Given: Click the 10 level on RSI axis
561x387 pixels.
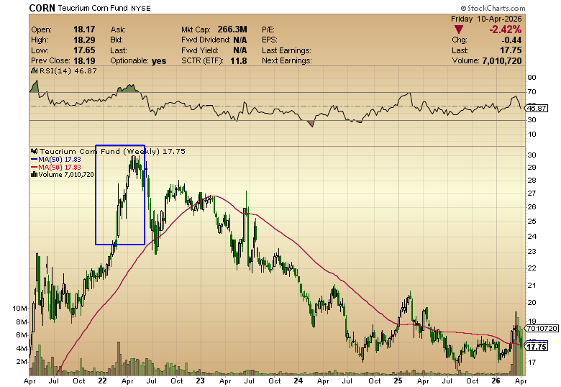Looking at the screenshot, I should click(x=532, y=135).
